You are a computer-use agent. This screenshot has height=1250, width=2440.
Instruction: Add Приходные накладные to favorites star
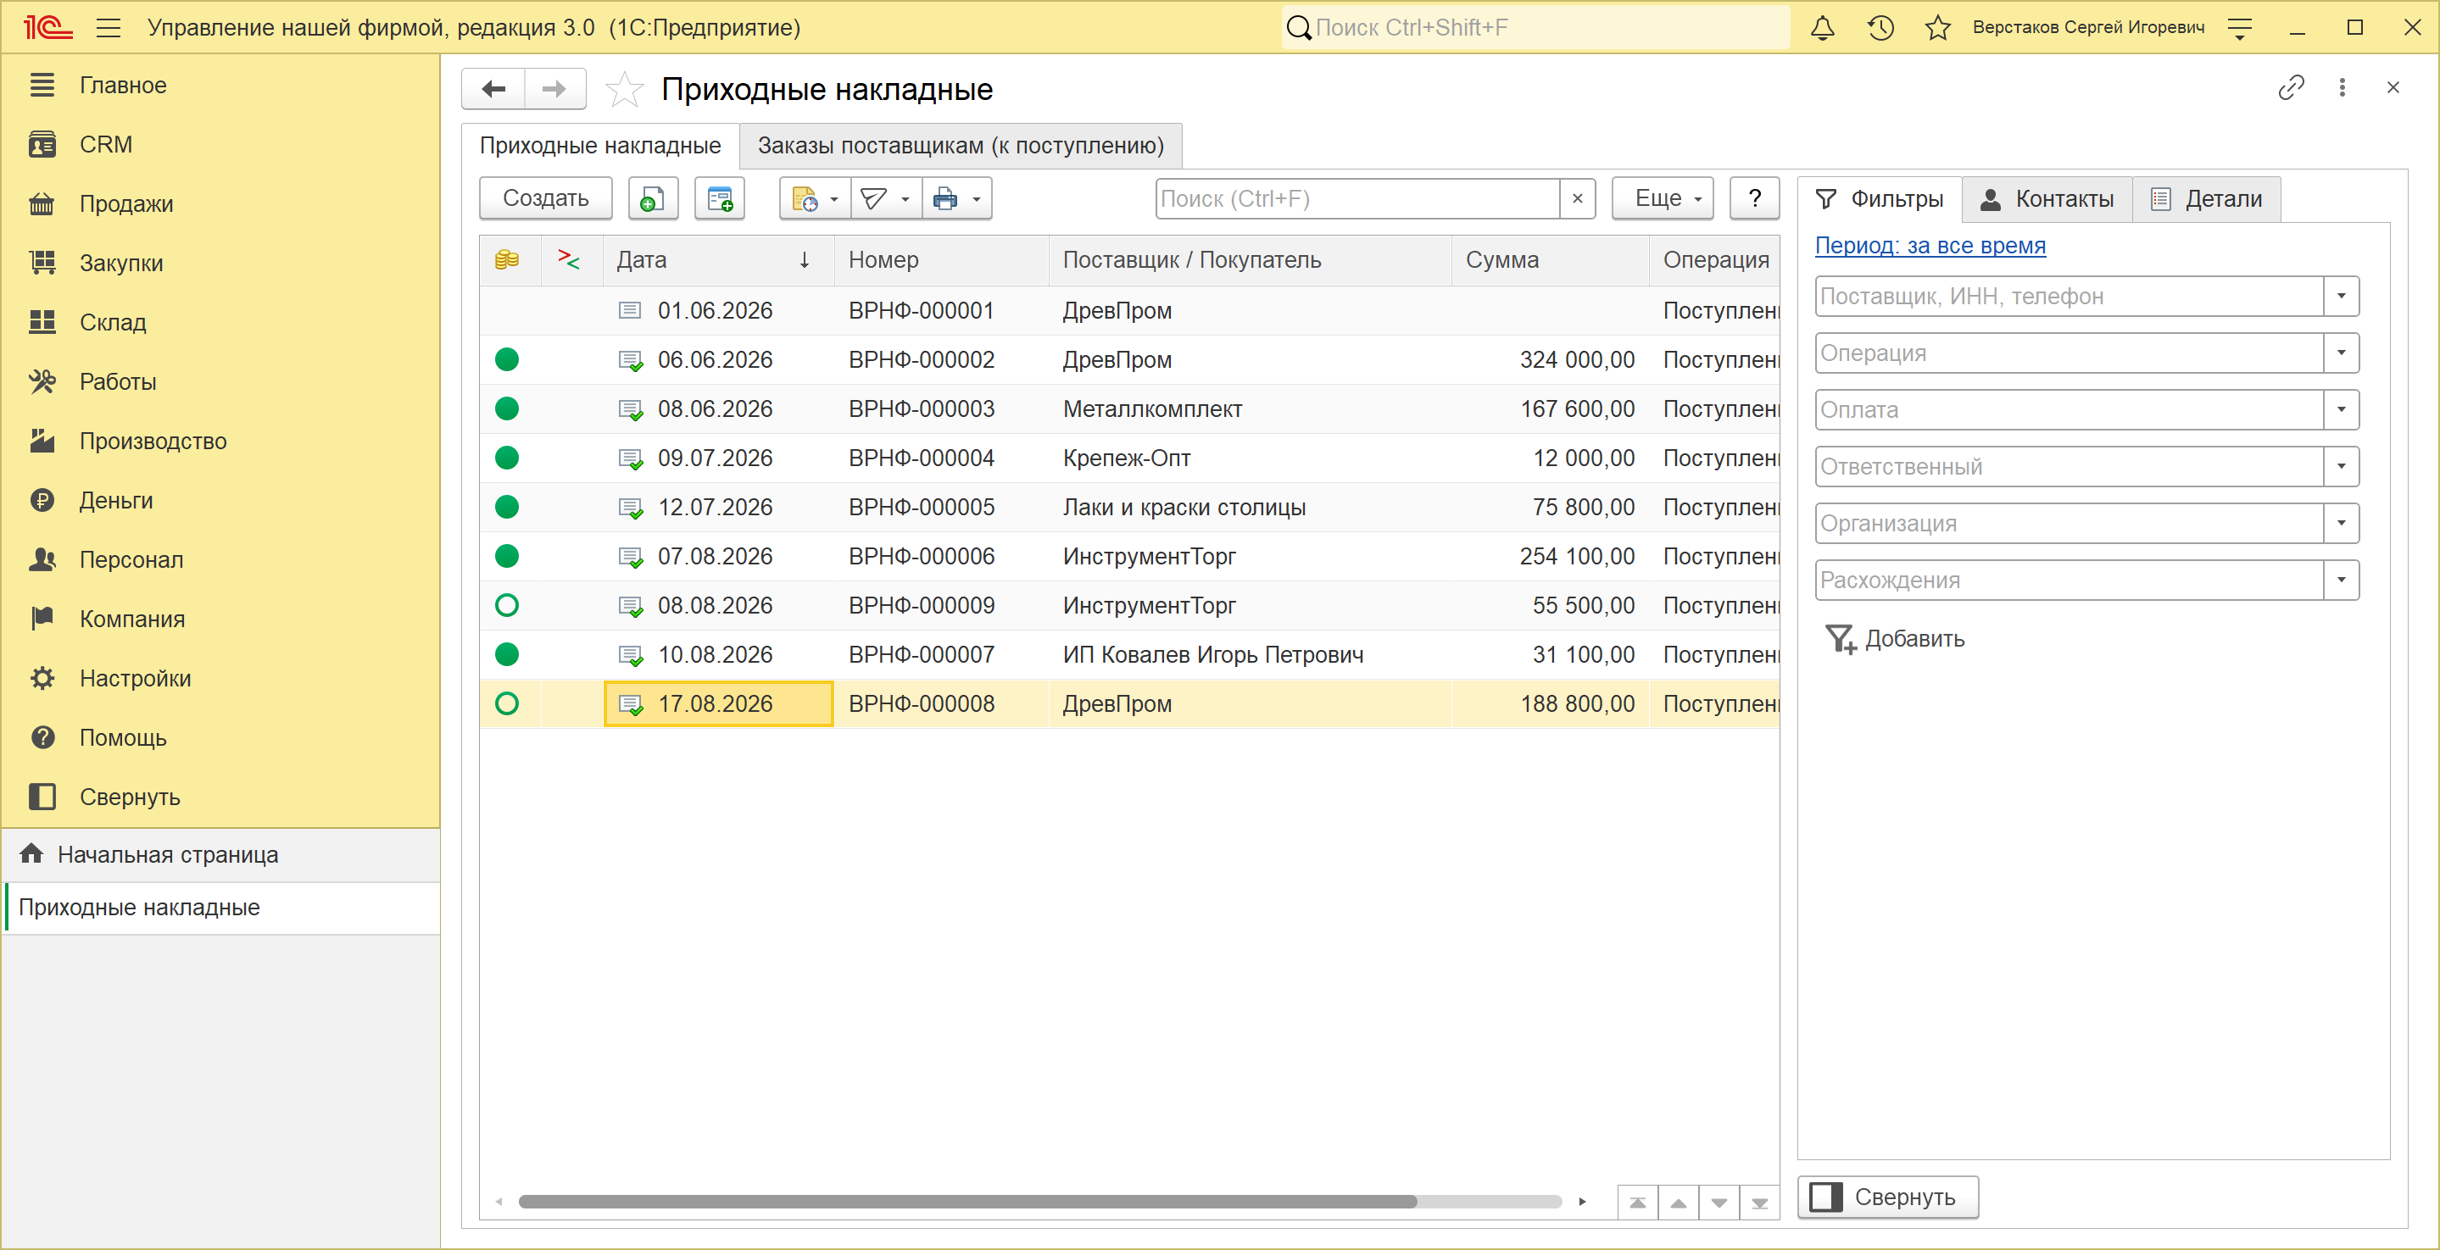[x=624, y=89]
